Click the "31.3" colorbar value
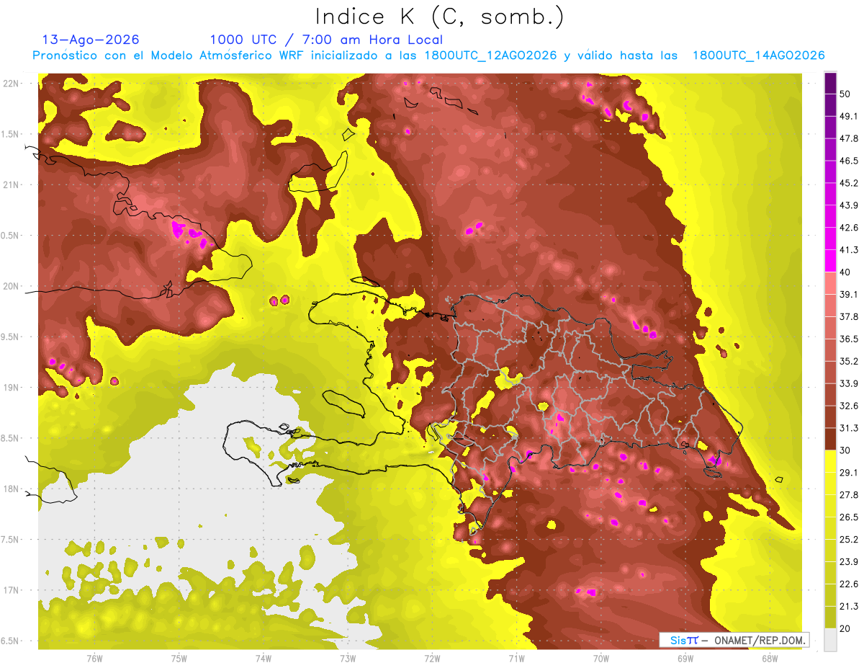This screenshot has width=864, height=668. click(x=849, y=428)
